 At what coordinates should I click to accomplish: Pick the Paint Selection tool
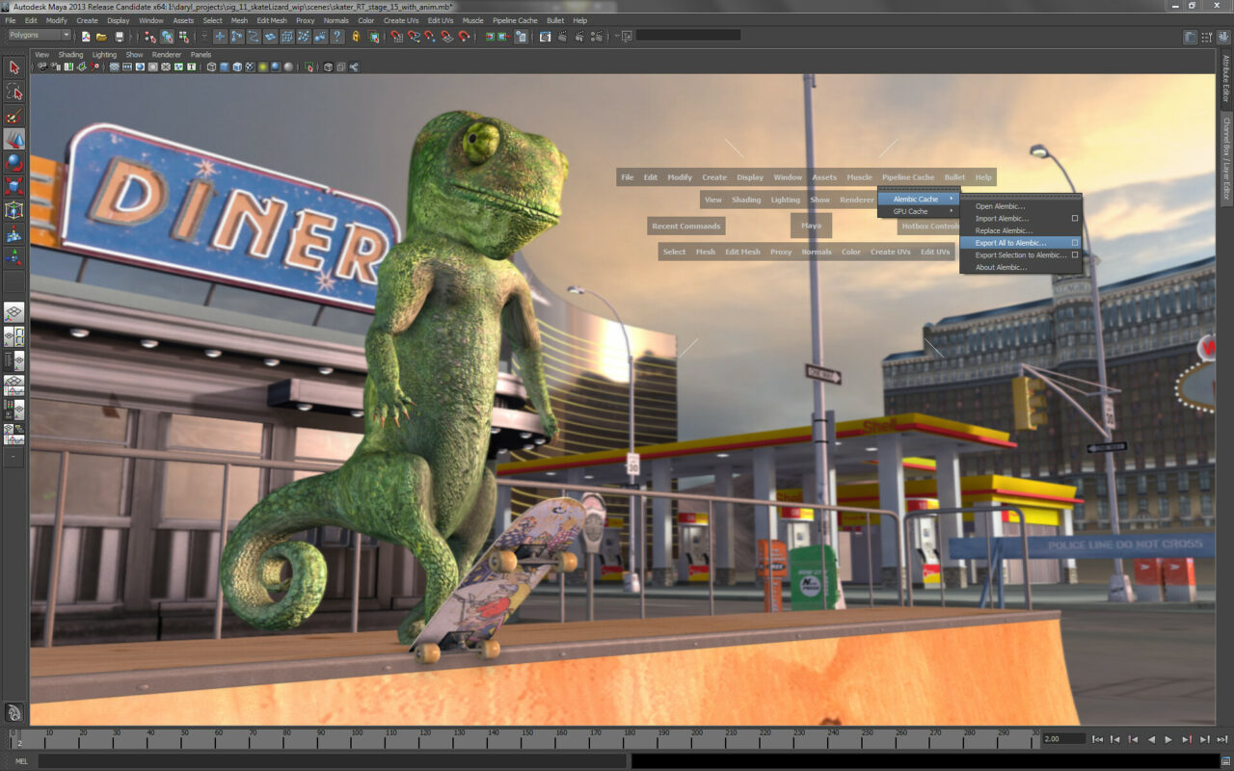(x=13, y=116)
